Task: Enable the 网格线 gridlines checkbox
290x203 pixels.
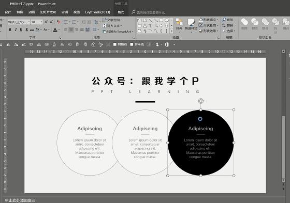Action: pos(120,44)
